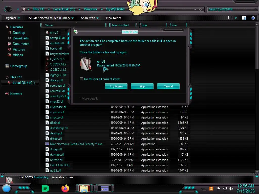Click the cryptbase.dll file icon
The height and width of the screenshot is (194, 259).
[47, 107]
